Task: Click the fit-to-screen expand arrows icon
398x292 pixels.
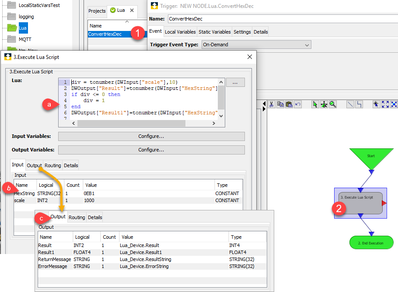Action: tap(385, 104)
